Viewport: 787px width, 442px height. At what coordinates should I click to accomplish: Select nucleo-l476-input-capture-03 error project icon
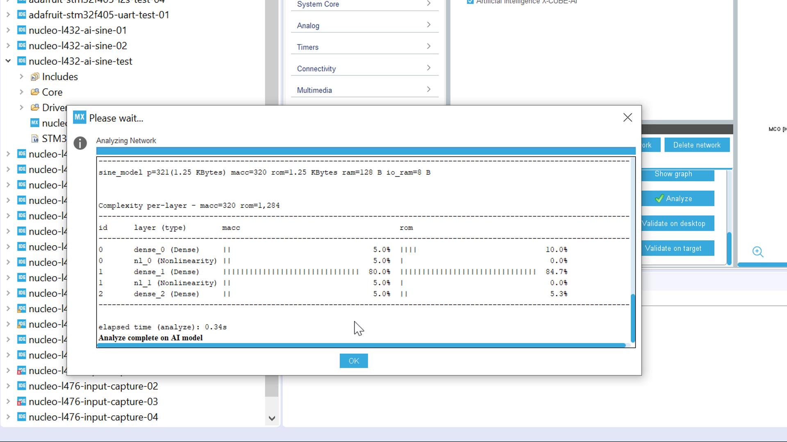click(x=22, y=401)
